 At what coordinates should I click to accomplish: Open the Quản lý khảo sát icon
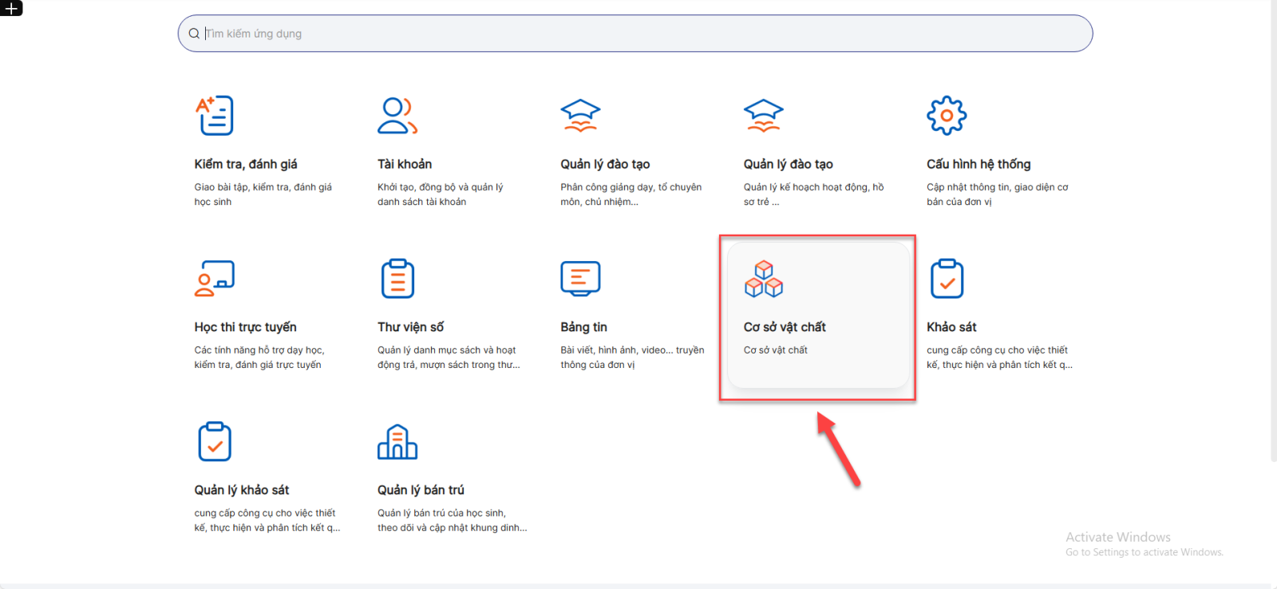point(215,441)
